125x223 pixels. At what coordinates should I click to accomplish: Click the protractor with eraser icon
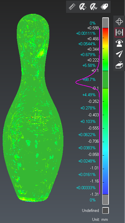83,7
